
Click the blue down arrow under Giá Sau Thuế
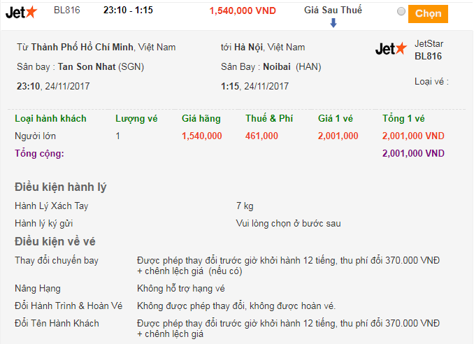(x=333, y=23)
